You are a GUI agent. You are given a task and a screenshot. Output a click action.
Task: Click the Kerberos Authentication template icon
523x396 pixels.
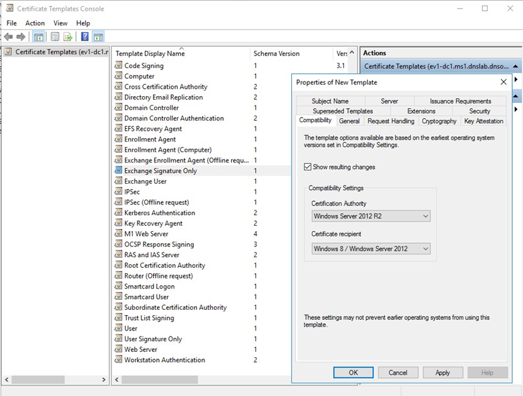click(x=118, y=212)
